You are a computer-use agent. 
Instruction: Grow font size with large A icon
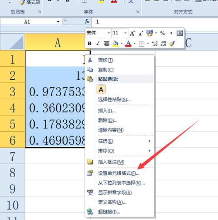point(133,34)
